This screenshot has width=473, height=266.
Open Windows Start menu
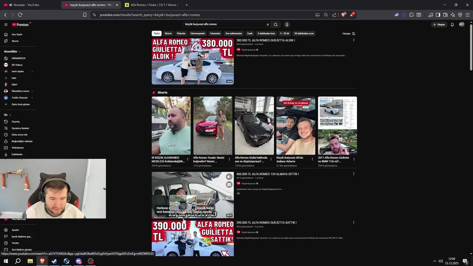[x=6, y=261]
